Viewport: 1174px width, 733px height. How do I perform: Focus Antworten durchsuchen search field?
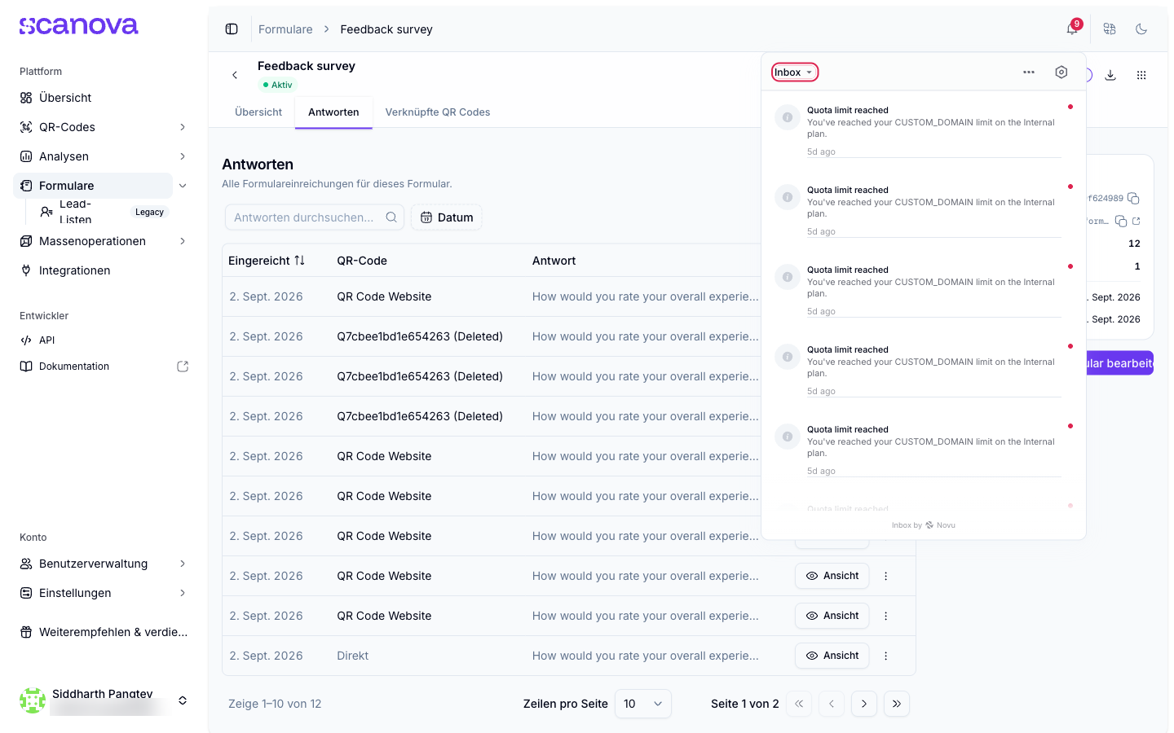[x=315, y=217]
